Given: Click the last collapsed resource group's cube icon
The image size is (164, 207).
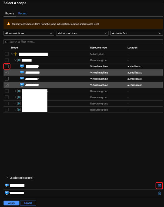Looking at the screenshot, I should point(19,110).
